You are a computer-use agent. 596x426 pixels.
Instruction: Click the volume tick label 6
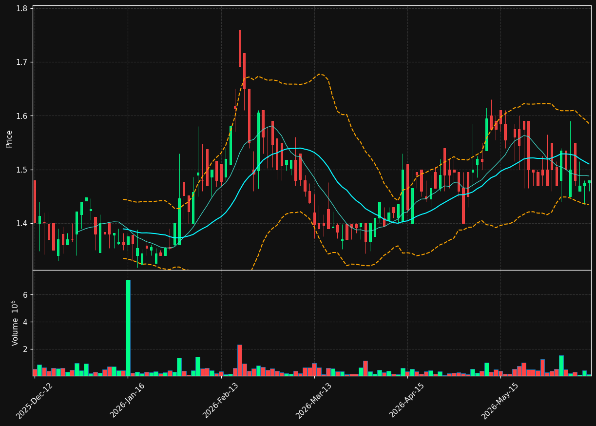(25, 295)
